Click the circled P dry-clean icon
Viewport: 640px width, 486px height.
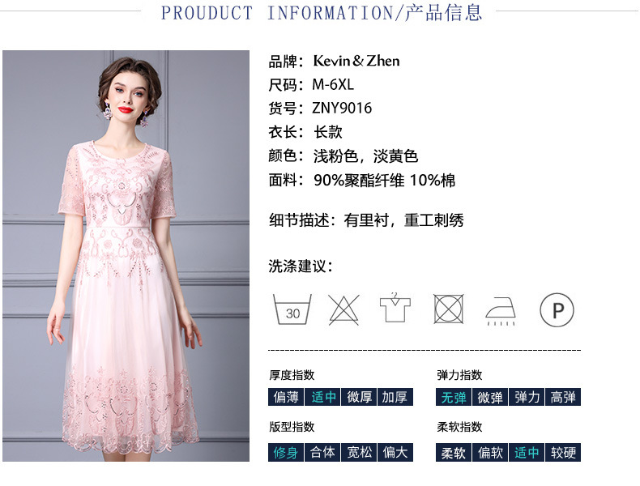coord(557,309)
